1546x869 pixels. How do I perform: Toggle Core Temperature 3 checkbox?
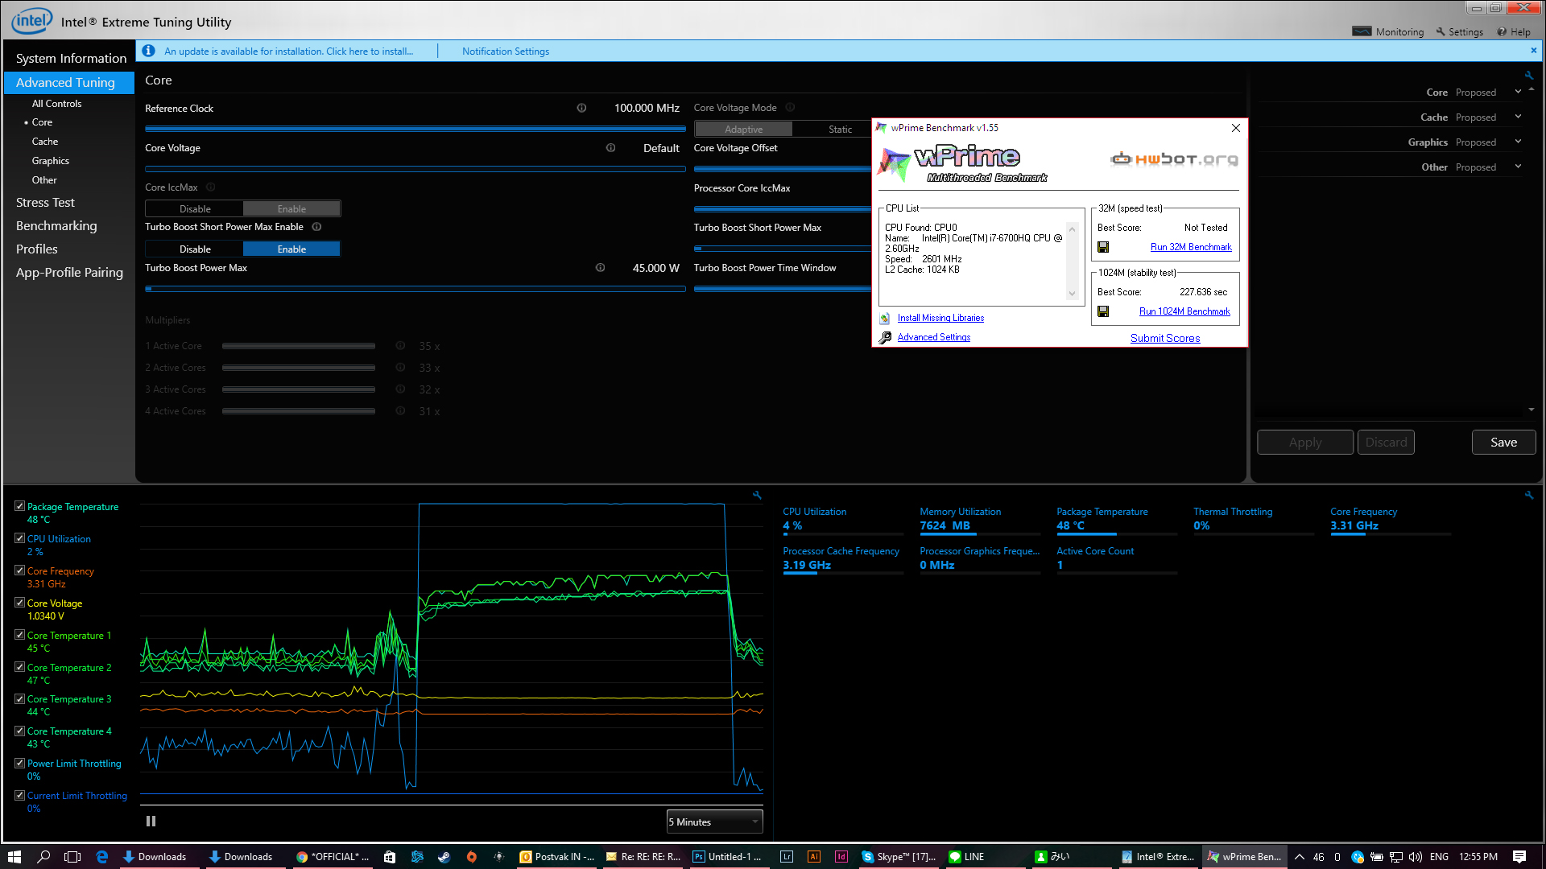[x=19, y=698]
